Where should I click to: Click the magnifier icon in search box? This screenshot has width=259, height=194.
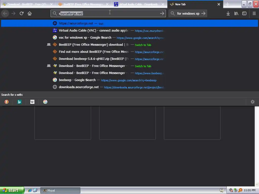click(172, 13)
